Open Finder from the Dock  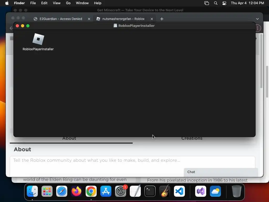tap(32, 191)
